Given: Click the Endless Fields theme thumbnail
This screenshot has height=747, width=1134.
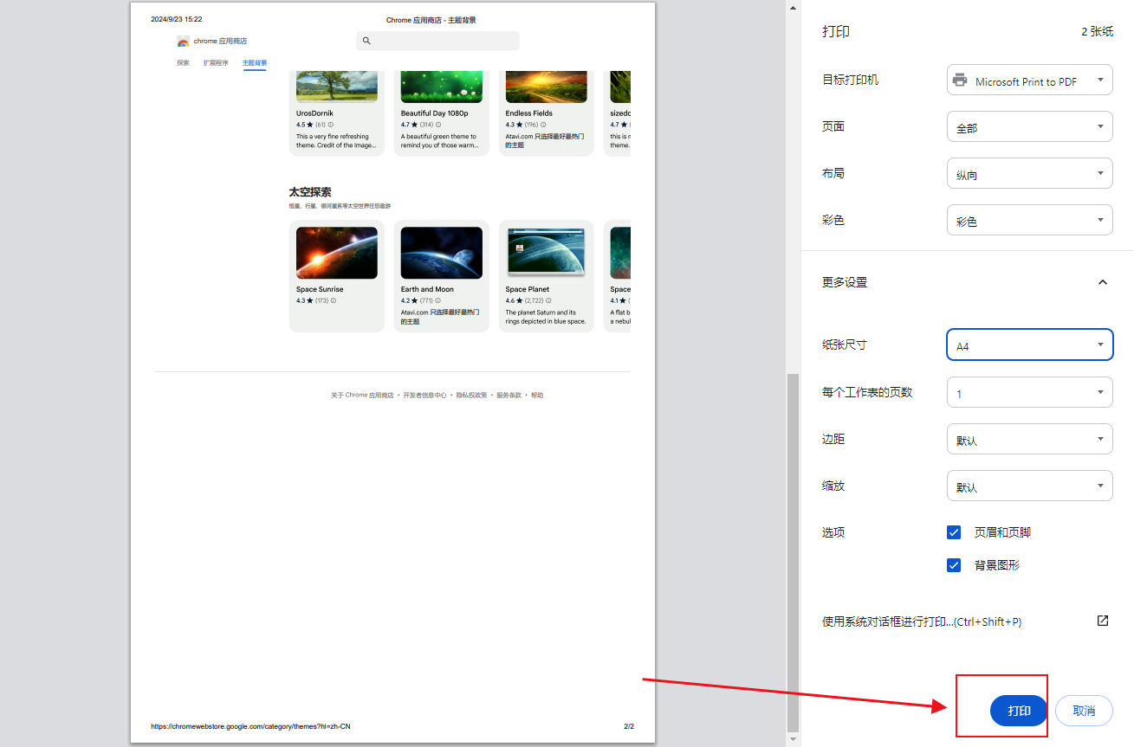Looking at the screenshot, I should click(547, 86).
